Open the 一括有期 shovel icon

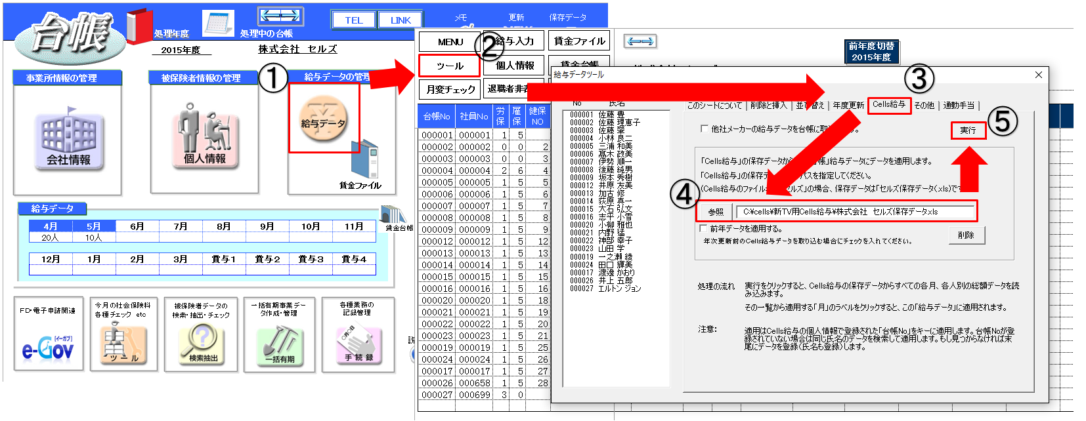(279, 334)
